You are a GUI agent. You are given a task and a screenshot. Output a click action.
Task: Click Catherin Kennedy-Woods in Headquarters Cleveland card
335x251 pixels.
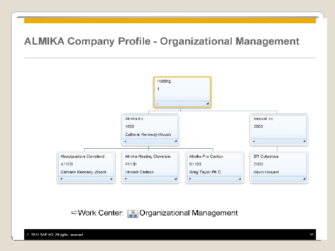84,172
